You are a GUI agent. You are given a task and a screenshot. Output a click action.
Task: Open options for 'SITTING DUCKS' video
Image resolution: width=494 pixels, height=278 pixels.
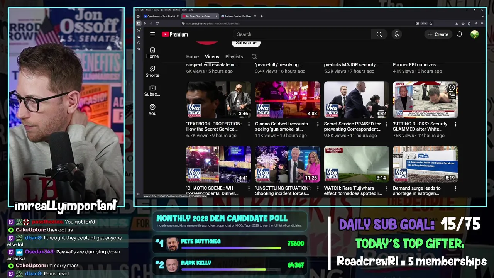point(455,124)
